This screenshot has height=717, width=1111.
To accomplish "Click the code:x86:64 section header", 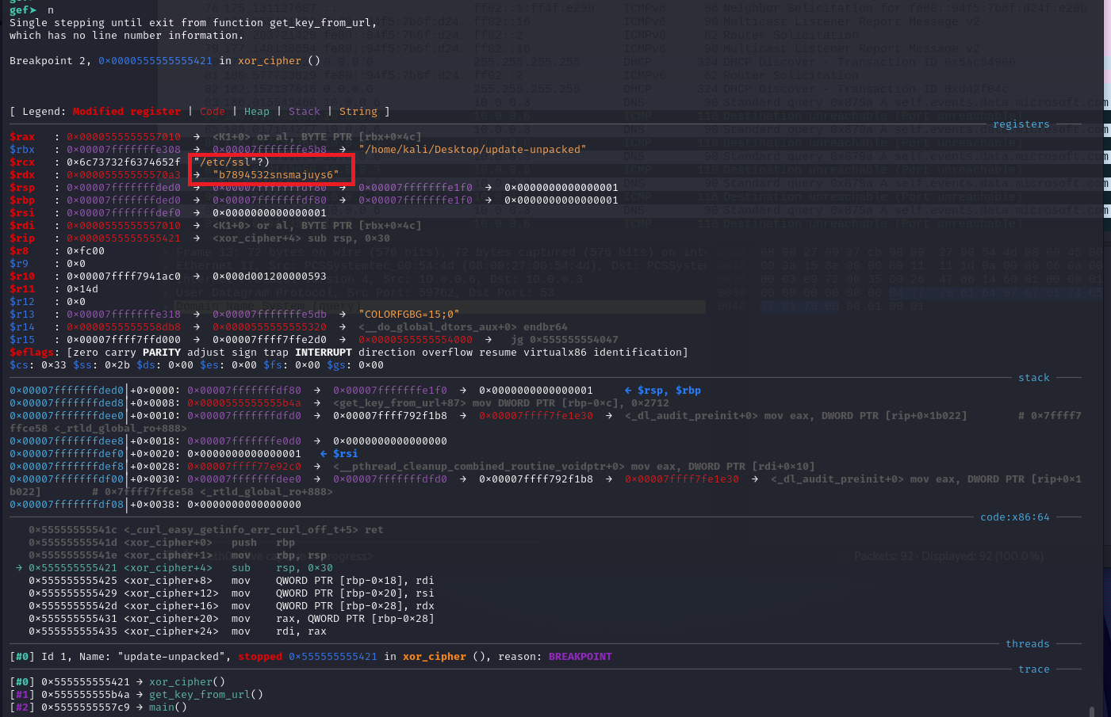I will tap(1015, 517).
